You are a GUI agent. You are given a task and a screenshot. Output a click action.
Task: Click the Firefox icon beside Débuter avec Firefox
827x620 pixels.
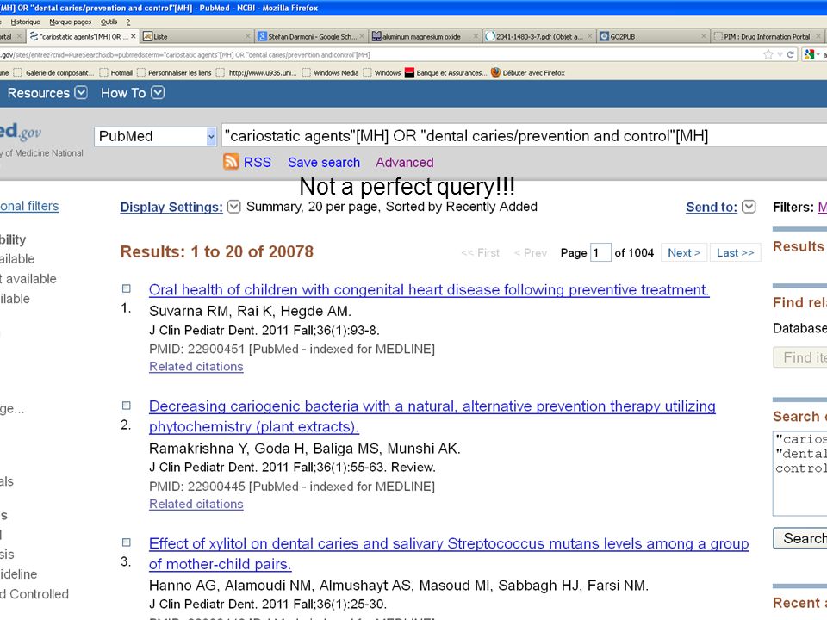tap(495, 72)
